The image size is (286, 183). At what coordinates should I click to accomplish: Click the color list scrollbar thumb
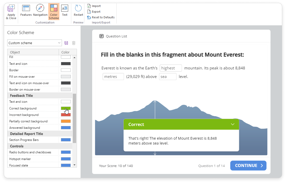74,118
